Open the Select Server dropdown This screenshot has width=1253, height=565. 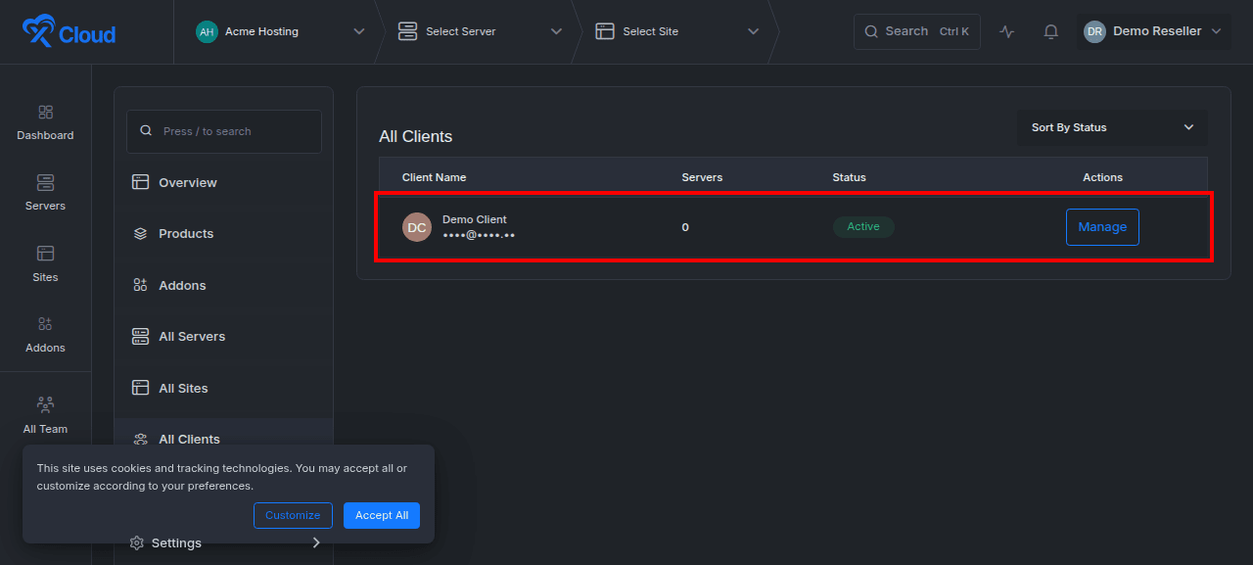click(480, 31)
